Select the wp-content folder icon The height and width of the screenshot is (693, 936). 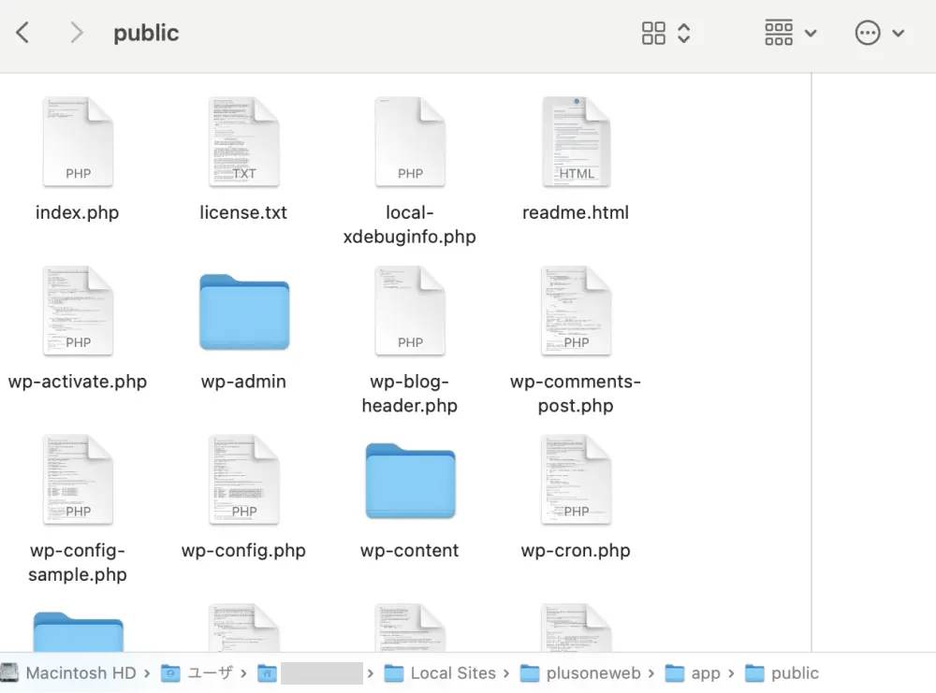(410, 481)
